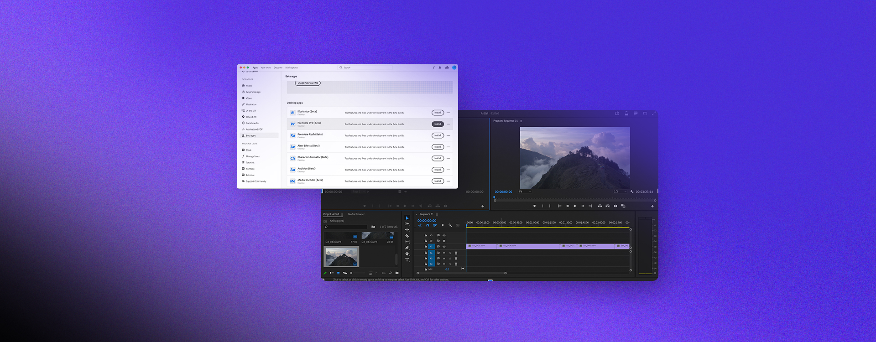Click the timeline wrench settings icon

tap(450, 225)
